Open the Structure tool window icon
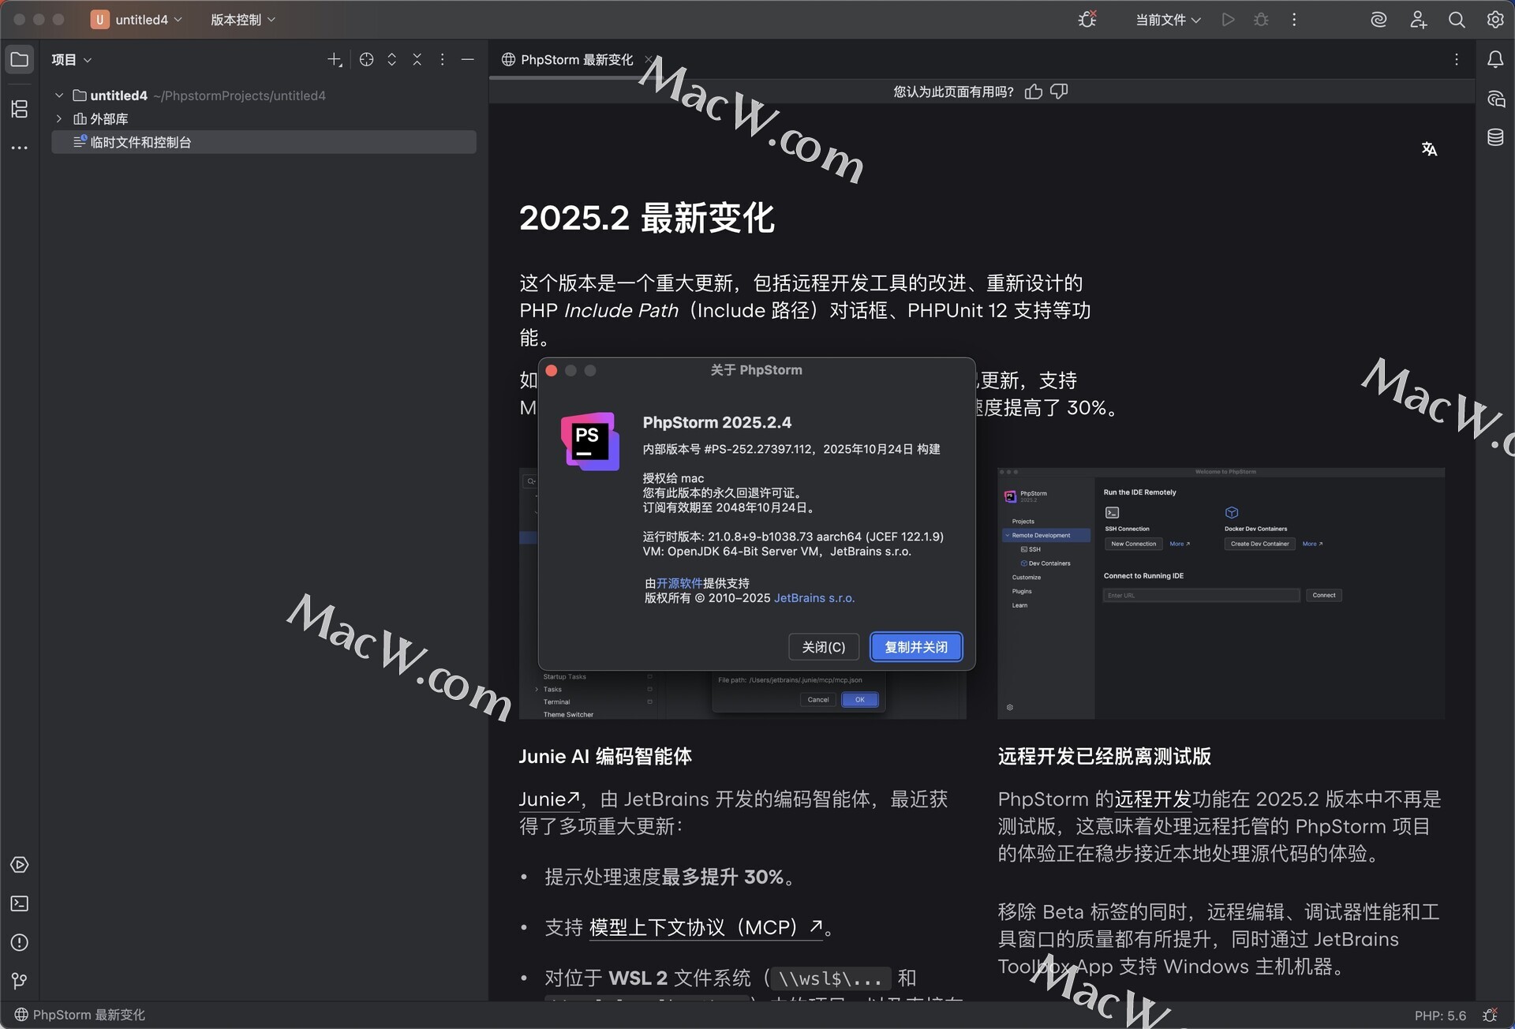This screenshot has width=1515, height=1029. click(x=20, y=109)
